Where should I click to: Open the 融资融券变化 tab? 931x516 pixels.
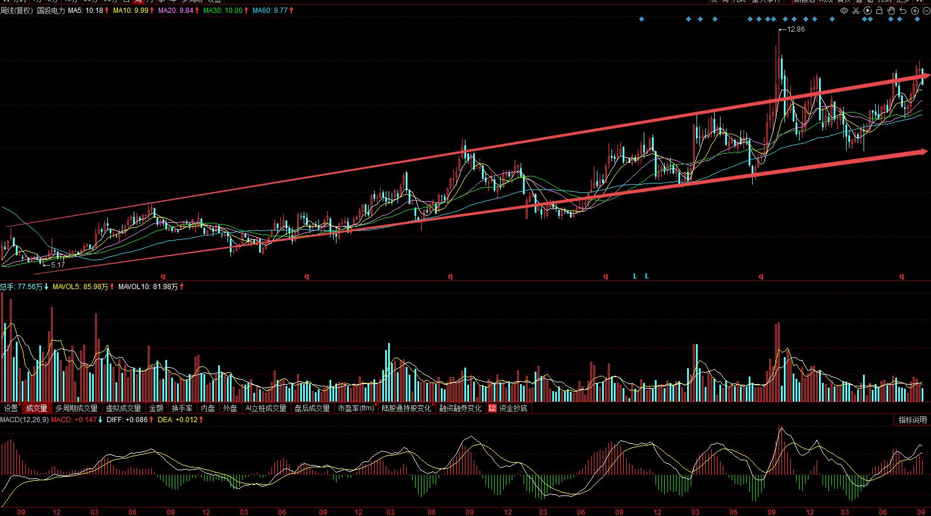(460, 408)
